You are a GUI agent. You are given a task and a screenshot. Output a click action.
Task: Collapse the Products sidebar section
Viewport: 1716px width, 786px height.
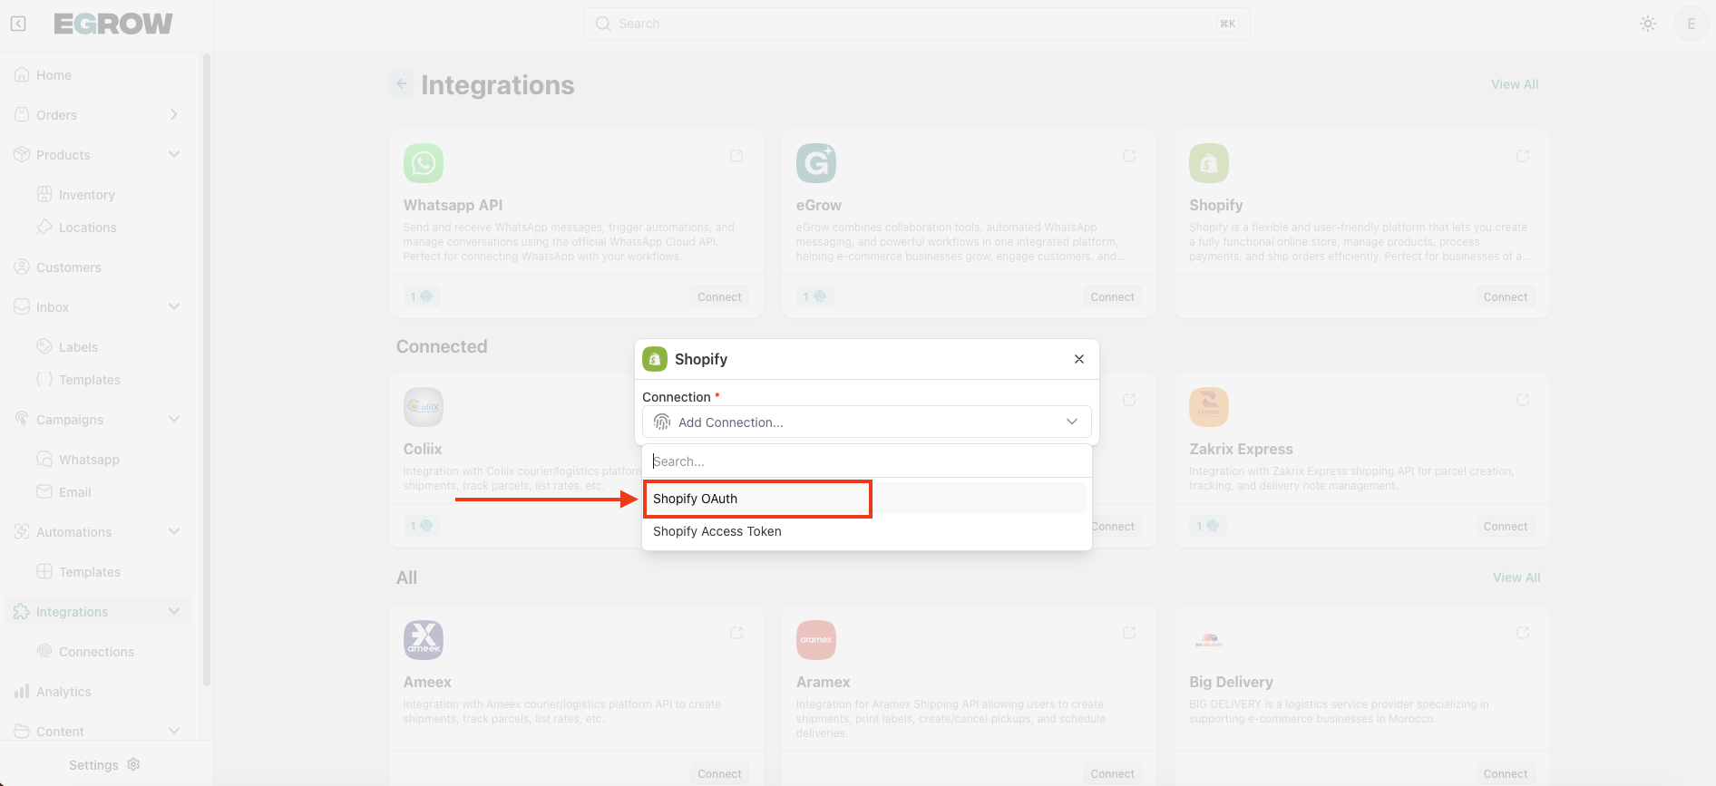(x=174, y=155)
